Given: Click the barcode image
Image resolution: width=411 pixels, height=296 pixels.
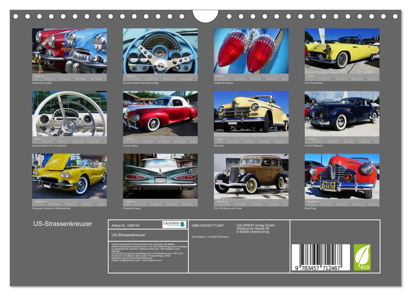Looking at the screenshot, I should 320,258.
